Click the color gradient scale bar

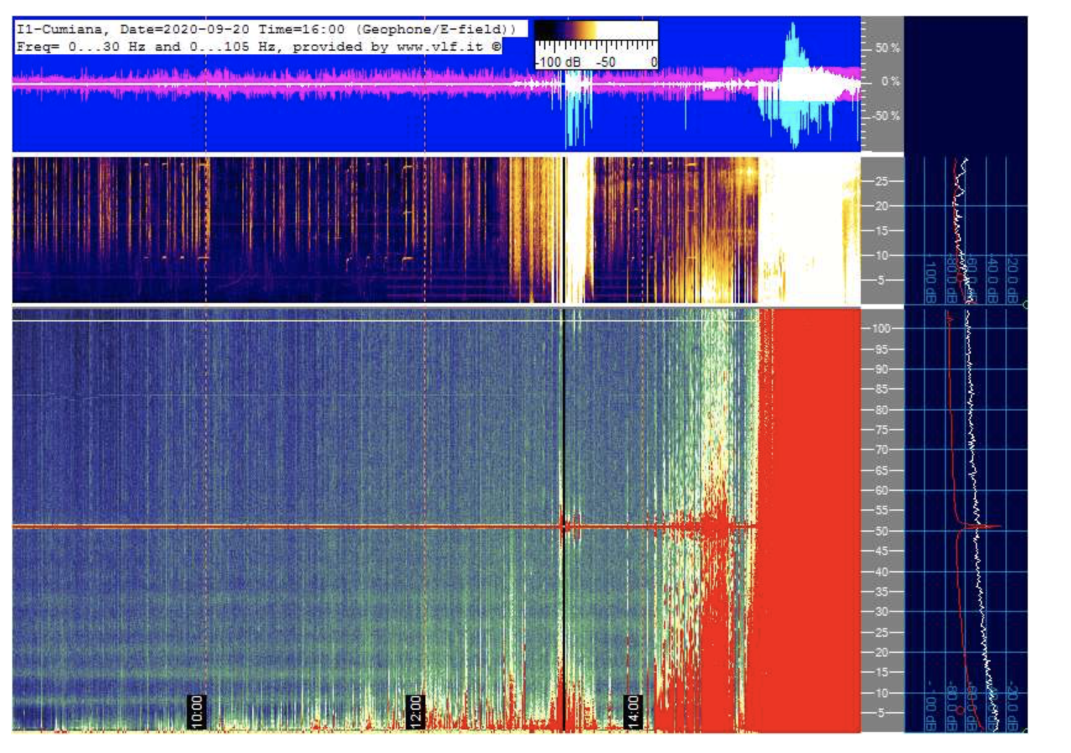(596, 30)
